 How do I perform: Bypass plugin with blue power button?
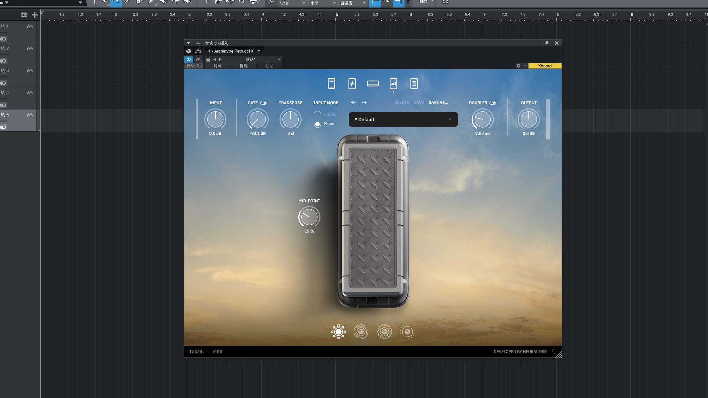coord(188,59)
